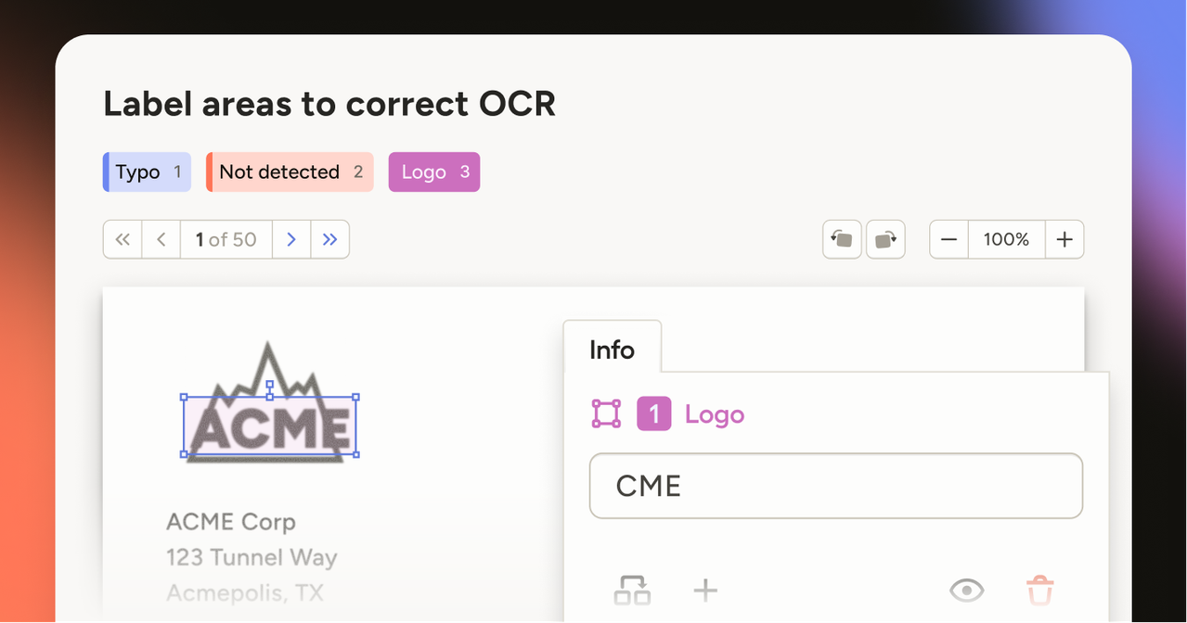Toggle the Typo label filter

coord(146,172)
